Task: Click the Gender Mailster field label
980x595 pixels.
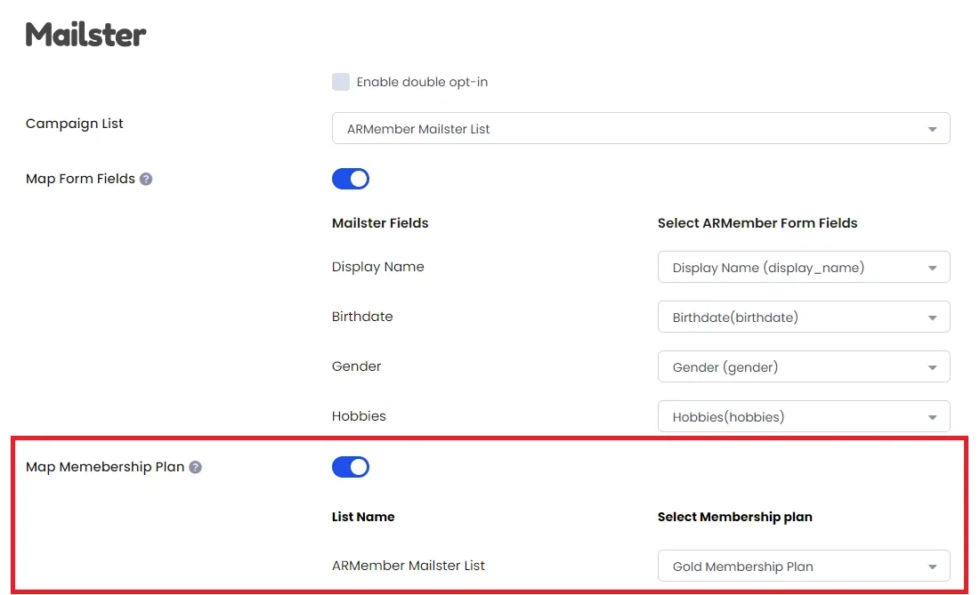Action: [x=356, y=366]
